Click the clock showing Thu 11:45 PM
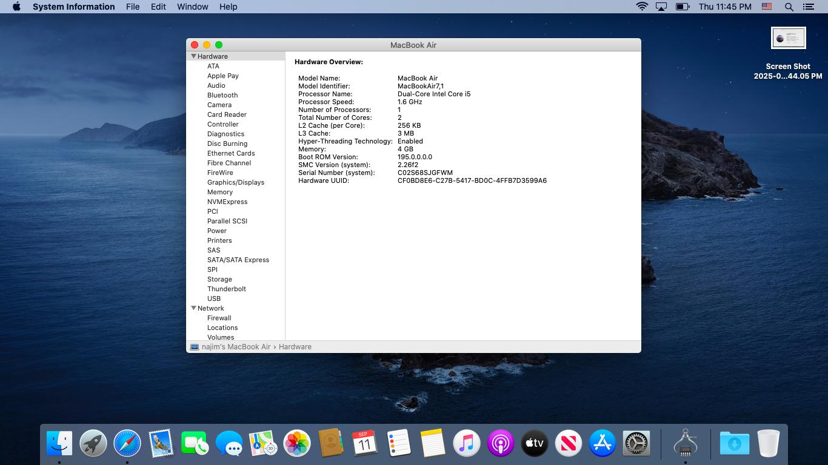Image resolution: width=828 pixels, height=465 pixels. pyautogui.click(x=724, y=7)
